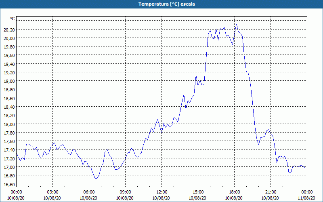Screen dimensions: 323x202
Task: Click the 18,40 tick label
Action: click(9, 107)
